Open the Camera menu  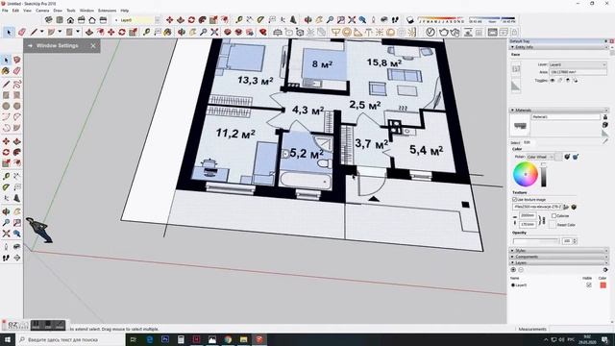(42, 11)
